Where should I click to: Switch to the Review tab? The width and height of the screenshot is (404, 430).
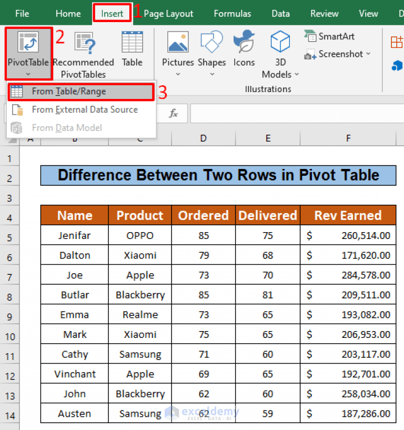pos(324,14)
